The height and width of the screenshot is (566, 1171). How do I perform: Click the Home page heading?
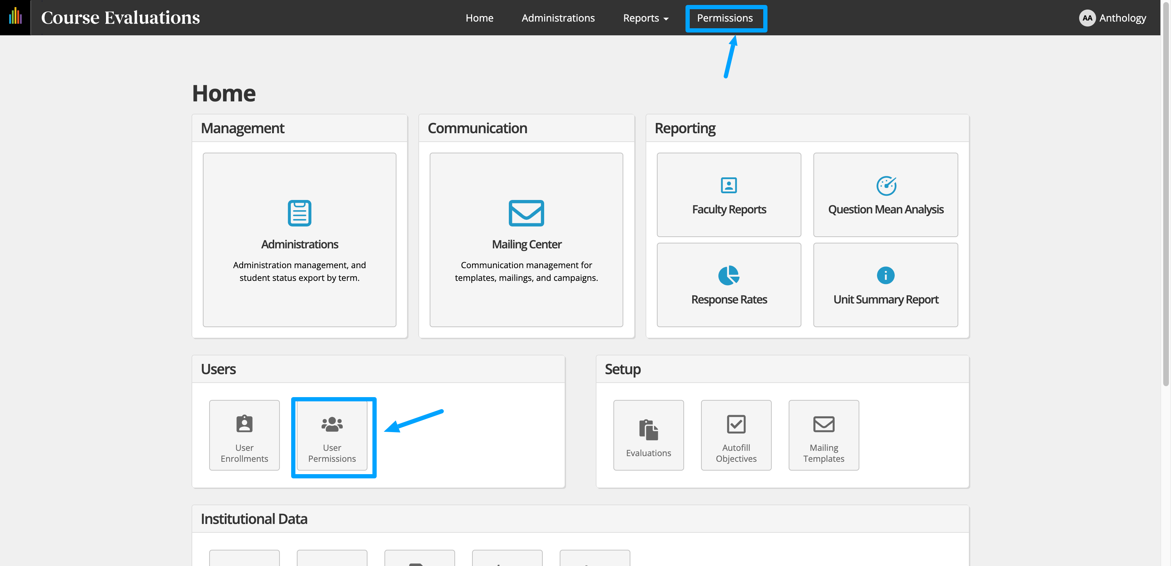coord(224,93)
